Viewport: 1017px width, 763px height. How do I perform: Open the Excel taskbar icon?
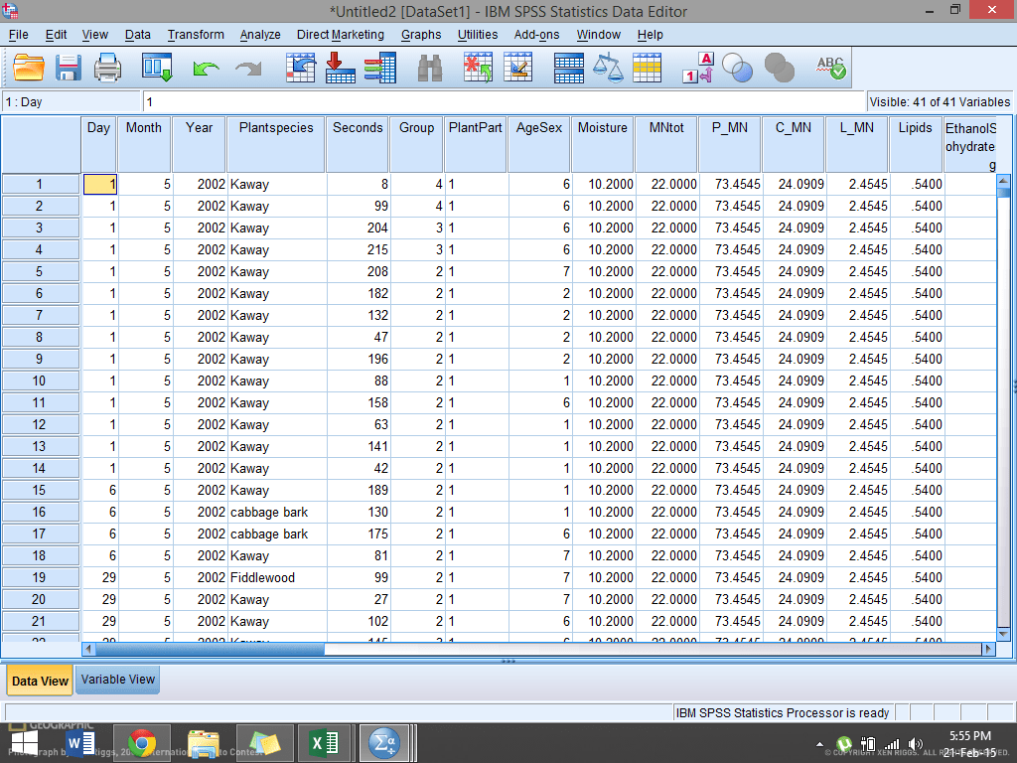point(325,742)
